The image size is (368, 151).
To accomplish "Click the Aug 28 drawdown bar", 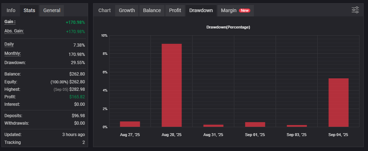I will click(x=172, y=85).
